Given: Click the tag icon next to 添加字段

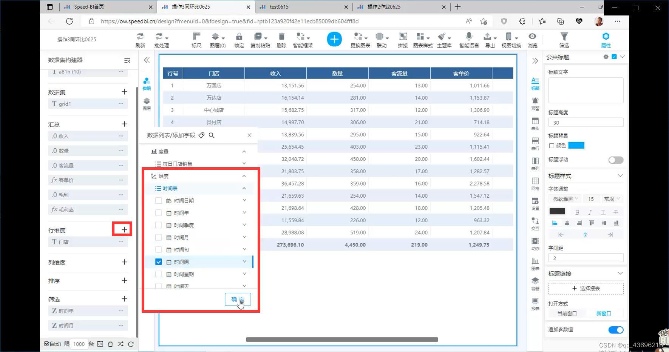Looking at the screenshot, I should (202, 135).
